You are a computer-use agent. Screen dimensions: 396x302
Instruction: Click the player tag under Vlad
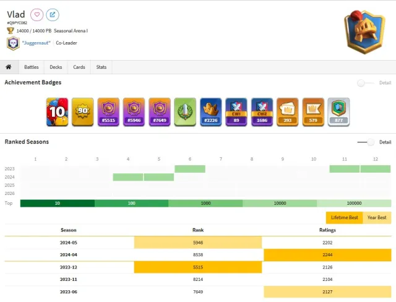click(x=17, y=23)
